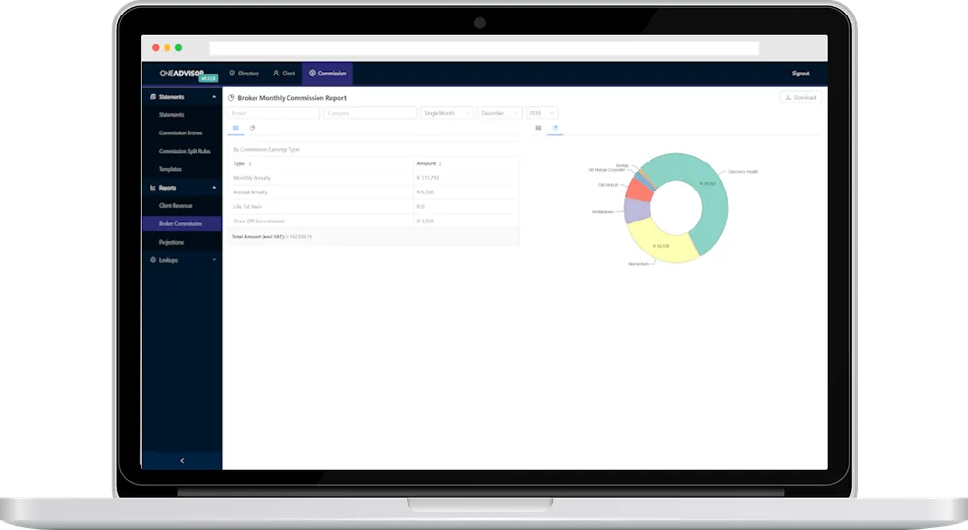This screenshot has width=968, height=530.
Task: Click the OneAdvisor logo
Action: (x=181, y=73)
